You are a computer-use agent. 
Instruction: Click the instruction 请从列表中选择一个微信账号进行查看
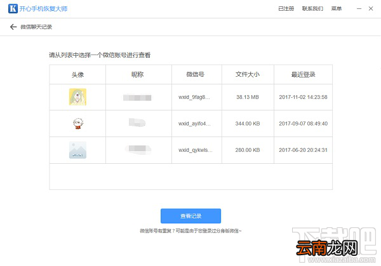point(100,55)
